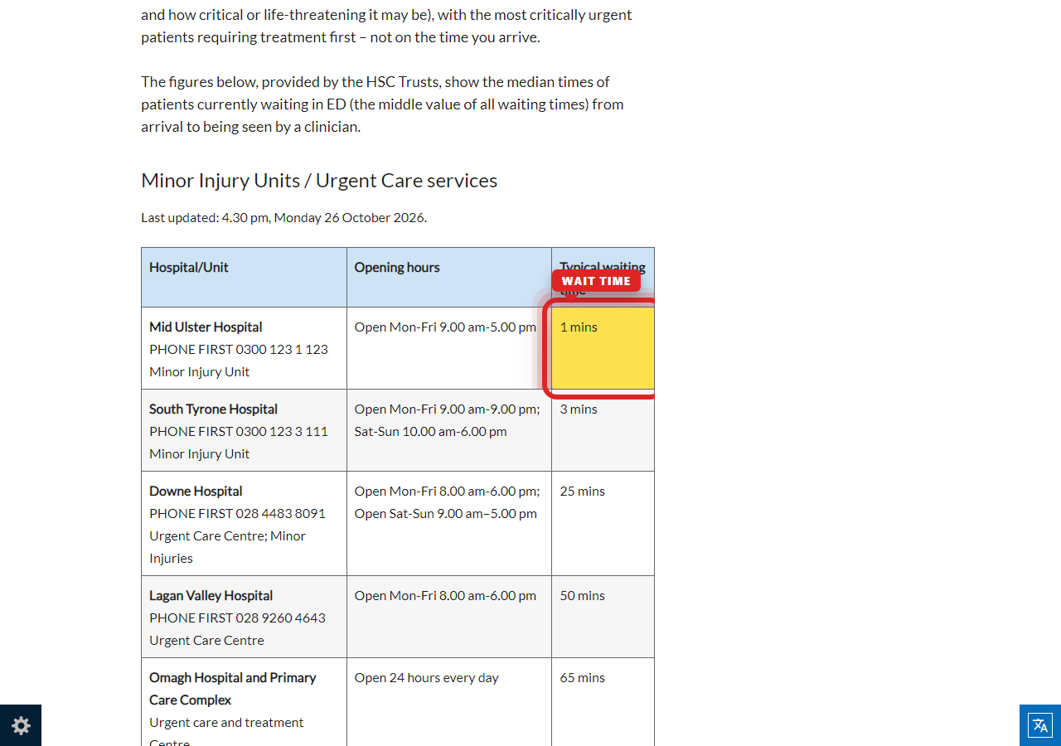The width and height of the screenshot is (1061, 746).
Task: Click the Last updated 4.30 pm timestamp line
Action: [x=283, y=217]
